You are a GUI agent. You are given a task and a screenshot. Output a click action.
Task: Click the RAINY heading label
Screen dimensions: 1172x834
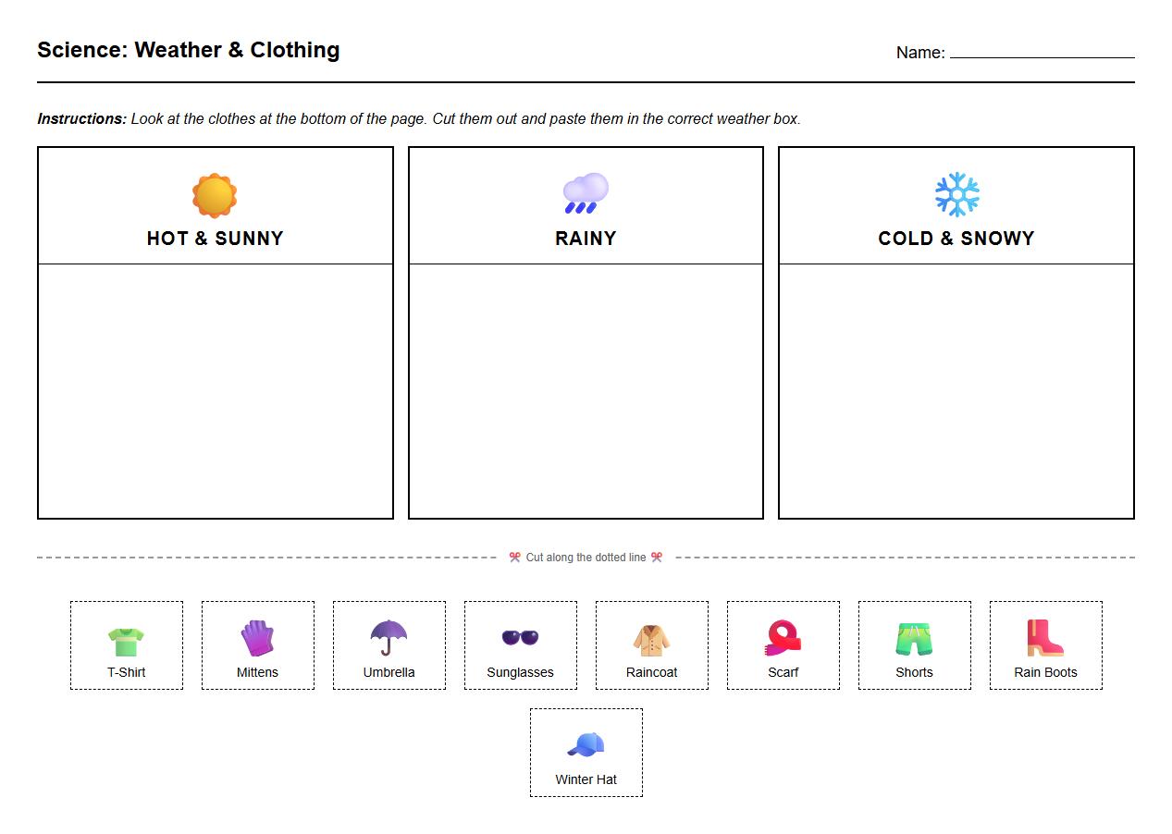click(586, 238)
